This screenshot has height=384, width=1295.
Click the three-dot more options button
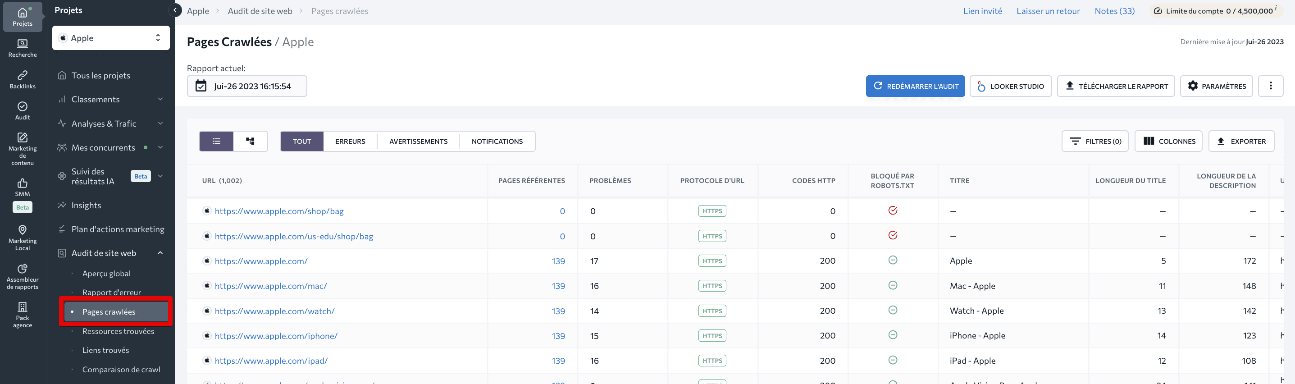coord(1270,86)
